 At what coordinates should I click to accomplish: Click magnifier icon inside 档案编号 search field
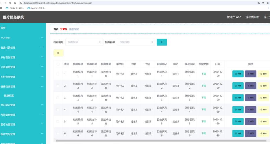[100, 42]
